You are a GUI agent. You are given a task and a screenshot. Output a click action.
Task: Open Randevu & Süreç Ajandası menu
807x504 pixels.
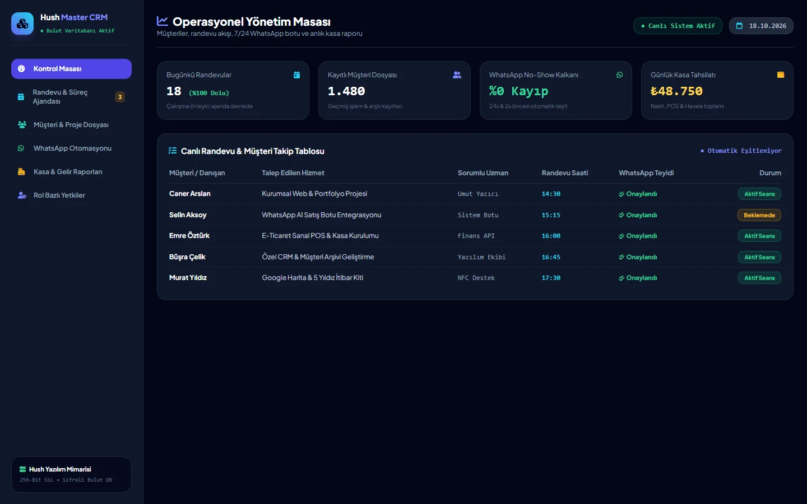(x=71, y=97)
